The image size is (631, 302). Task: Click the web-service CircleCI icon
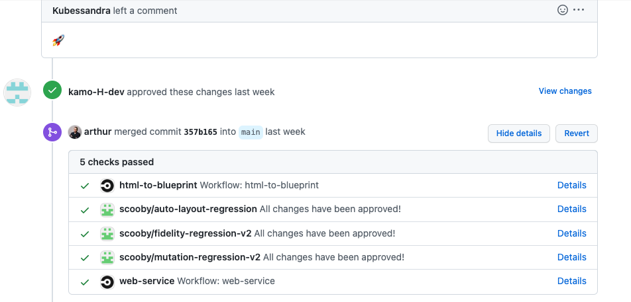pyautogui.click(x=107, y=282)
